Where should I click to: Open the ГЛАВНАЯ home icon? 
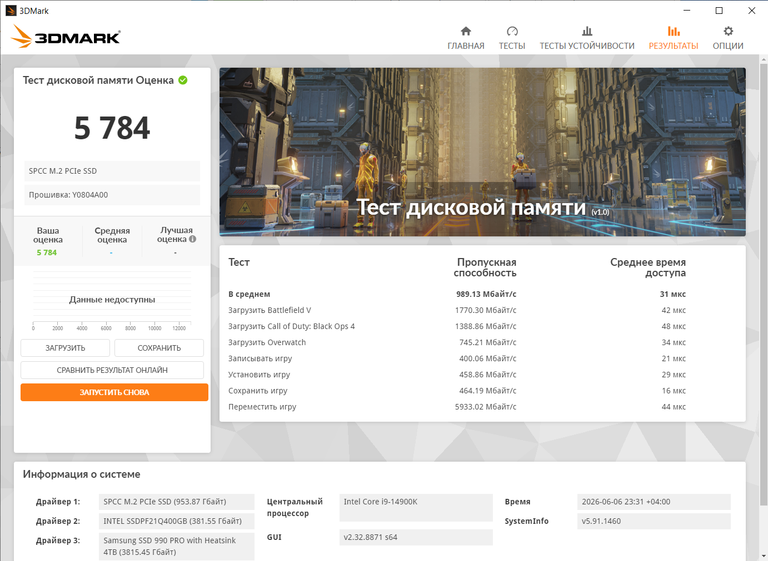[x=466, y=31]
